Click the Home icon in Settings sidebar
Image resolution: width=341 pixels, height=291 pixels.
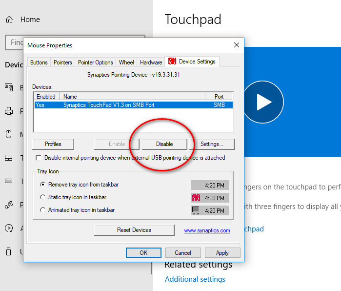tap(9, 20)
